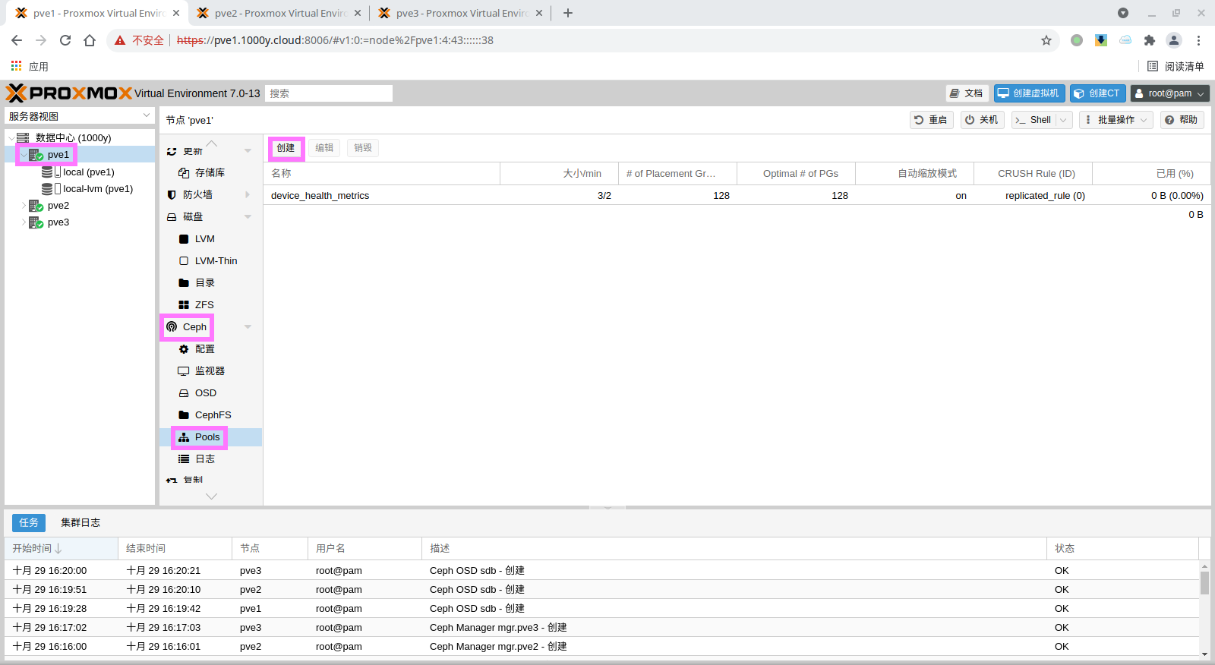
Task: Click the 创建虚拟机 button
Action: tap(1029, 93)
